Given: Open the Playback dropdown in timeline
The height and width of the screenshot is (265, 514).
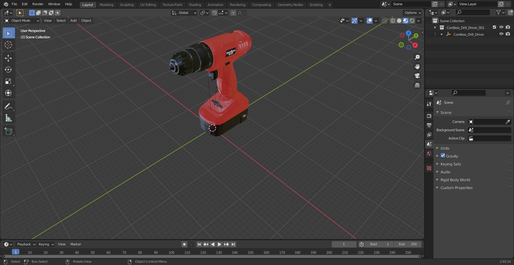Looking at the screenshot, I should tap(26, 244).
